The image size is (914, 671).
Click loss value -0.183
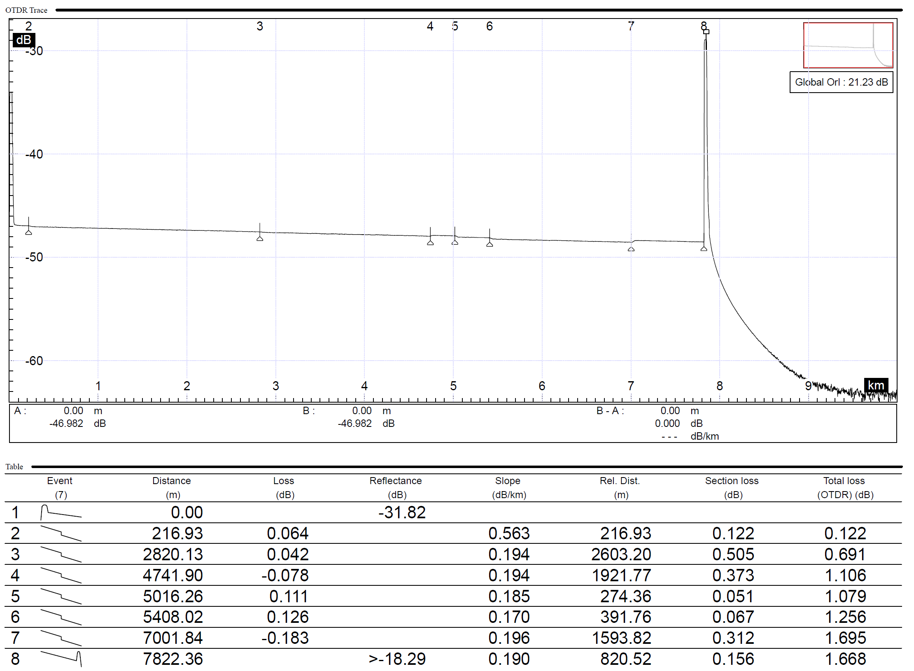pyautogui.click(x=285, y=638)
